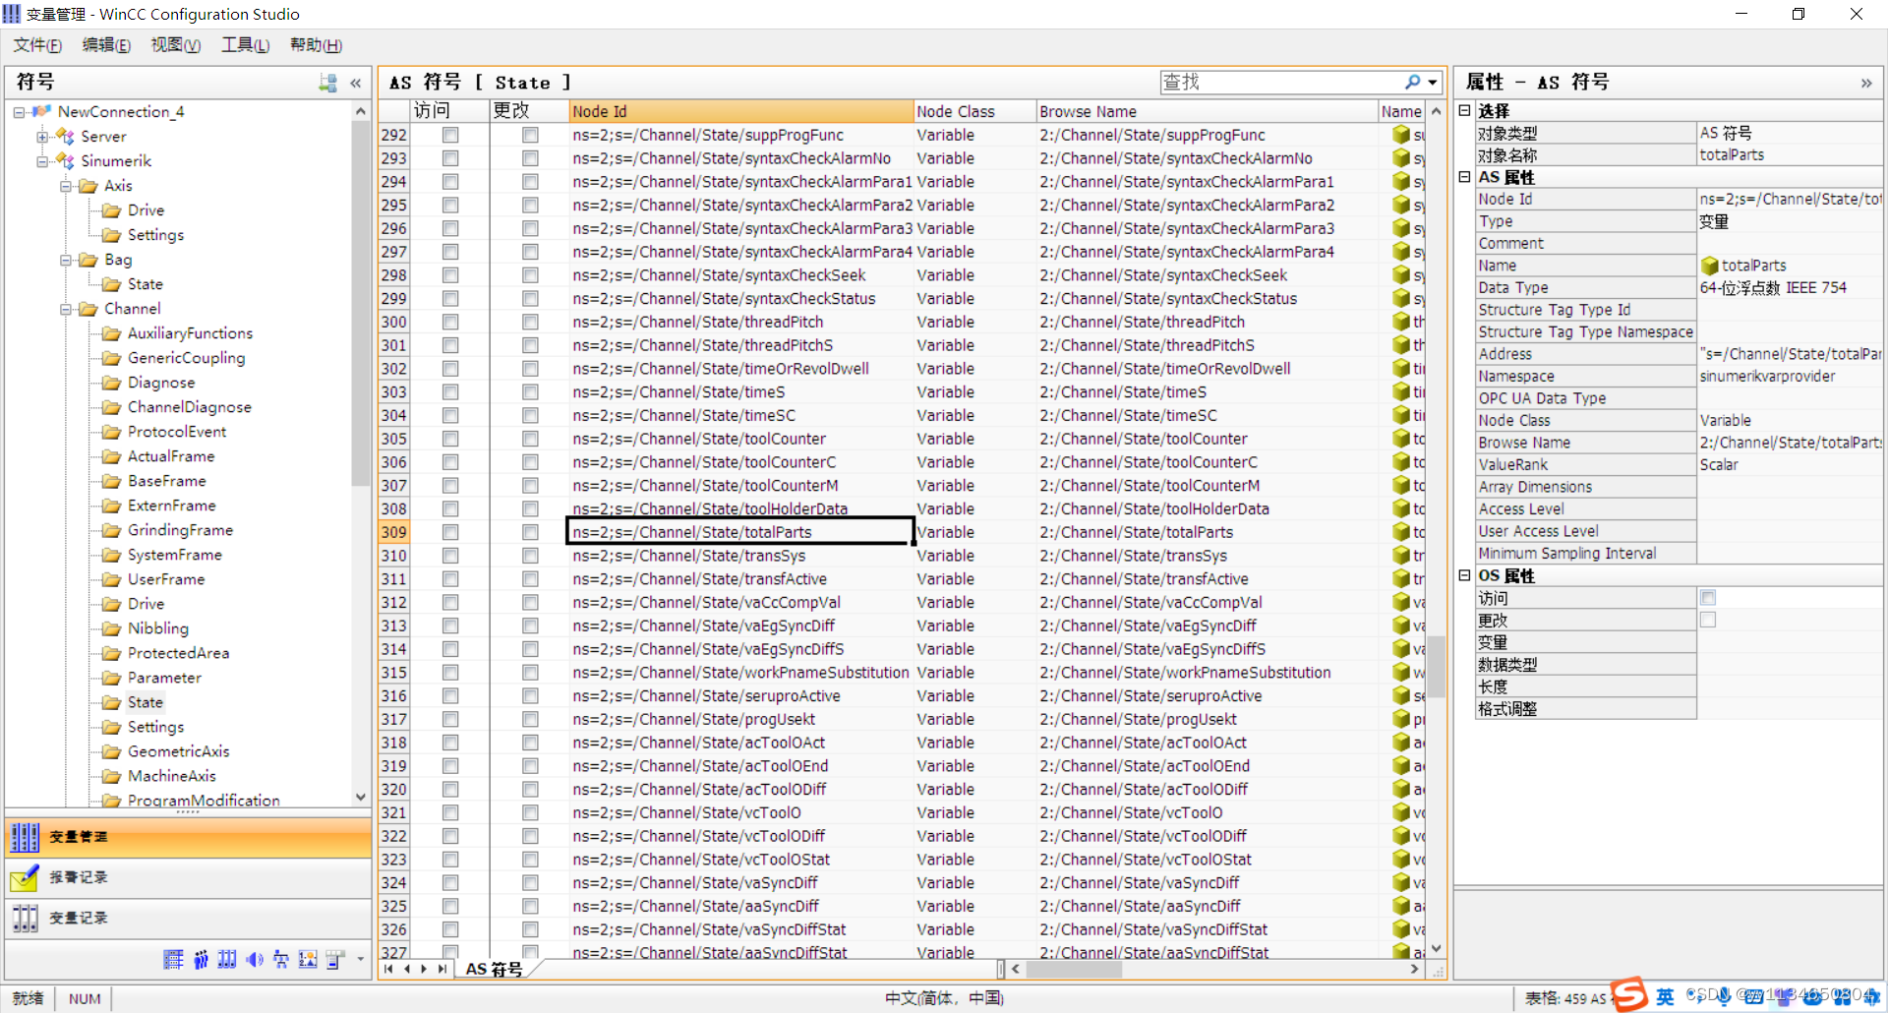This screenshot has height=1013, width=1888.
Task: Click the NewConnection_4 connection icon
Action: pyautogui.click(x=41, y=111)
